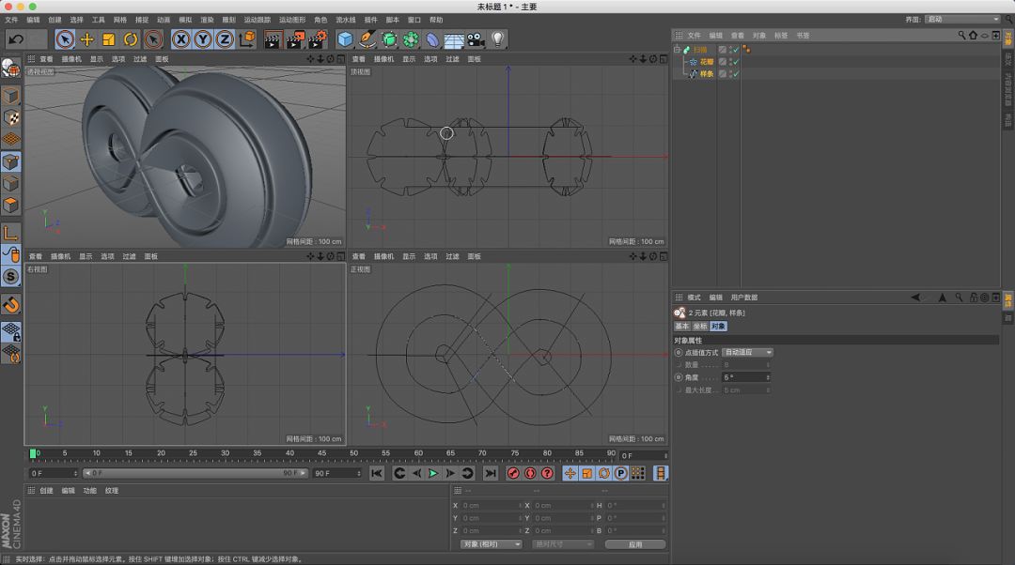The image size is (1015, 565).
Task: Click frame 45 on the timeline ruler
Action: pyautogui.click(x=321, y=454)
